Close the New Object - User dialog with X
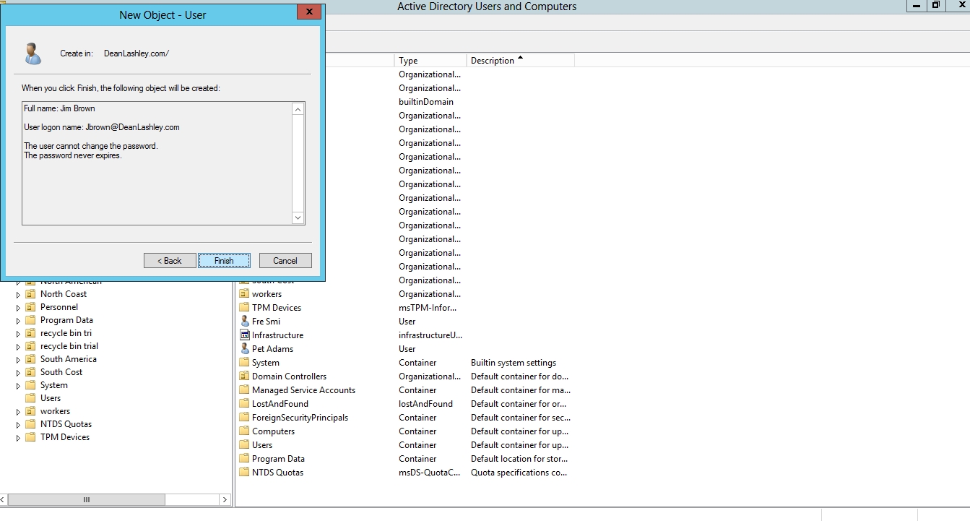The width and height of the screenshot is (970, 521). click(x=309, y=12)
